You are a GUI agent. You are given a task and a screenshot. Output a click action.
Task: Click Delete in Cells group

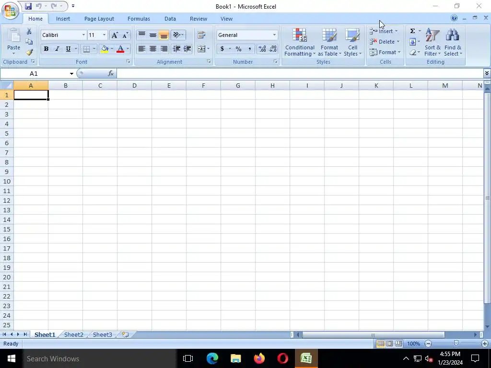pyautogui.click(x=385, y=42)
